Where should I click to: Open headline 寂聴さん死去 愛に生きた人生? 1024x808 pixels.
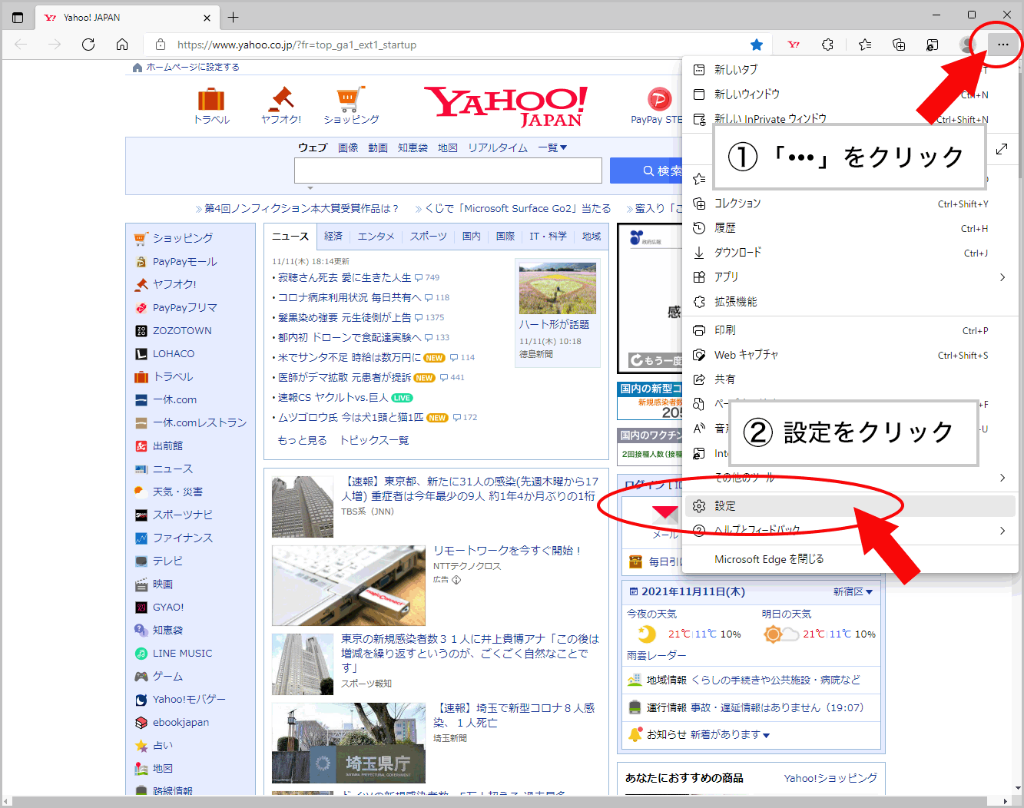(x=345, y=277)
